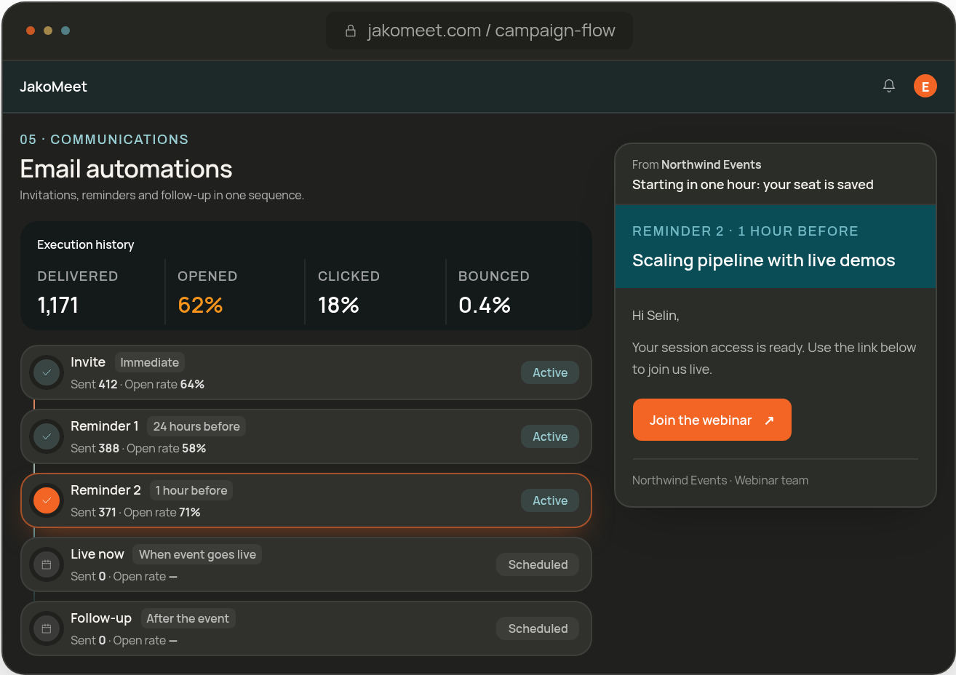956x675 pixels.
Task: Click the Immediate trigger tag
Action: coord(149,362)
